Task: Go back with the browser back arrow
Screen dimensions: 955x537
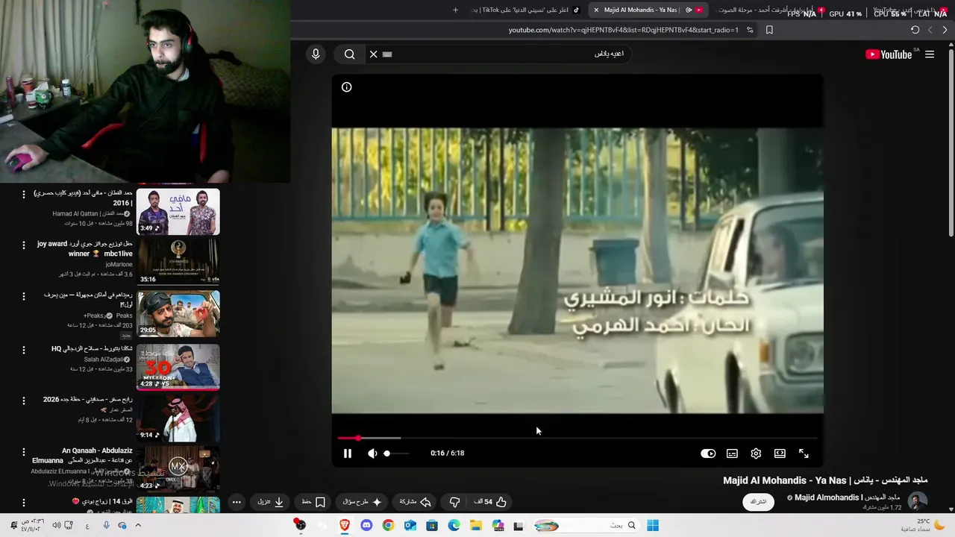Action: point(945,30)
